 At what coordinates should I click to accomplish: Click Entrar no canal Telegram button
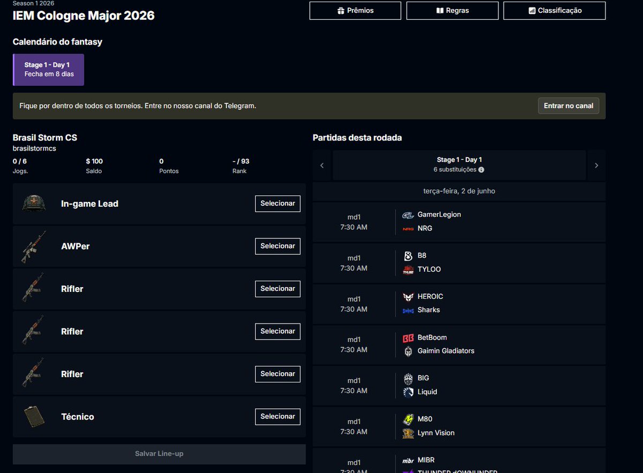[569, 106]
